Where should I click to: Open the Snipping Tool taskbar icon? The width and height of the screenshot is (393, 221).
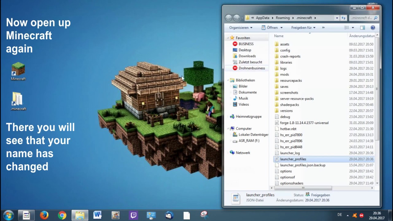click(204, 215)
